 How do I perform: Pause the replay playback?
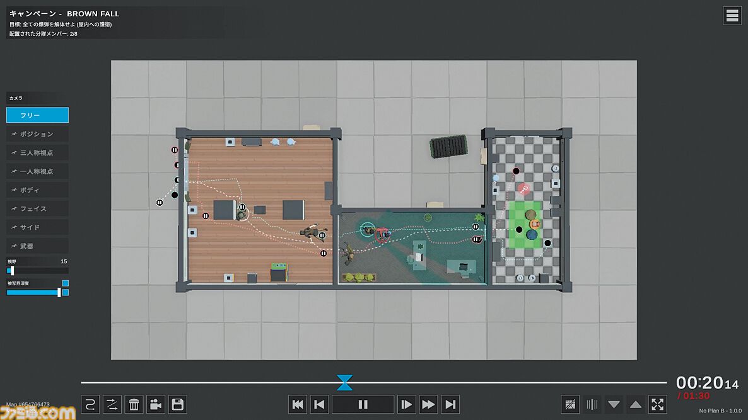(x=363, y=404)
